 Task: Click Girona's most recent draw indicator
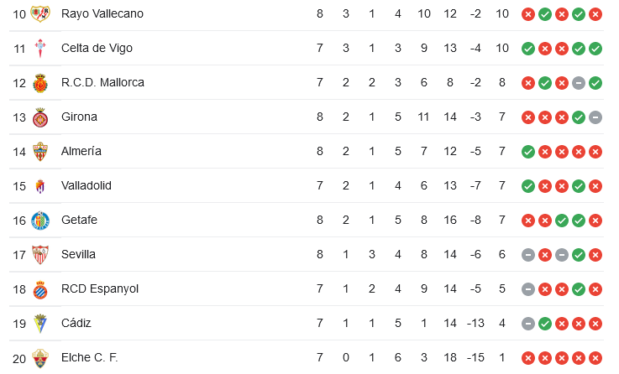coord(595,117)
